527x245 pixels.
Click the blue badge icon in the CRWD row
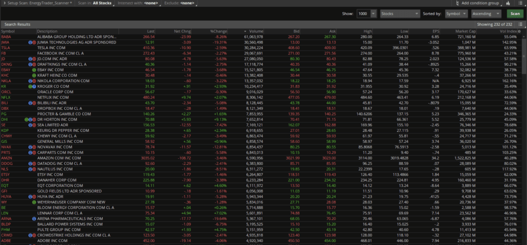pyautogui.click(x=30, y=235)
